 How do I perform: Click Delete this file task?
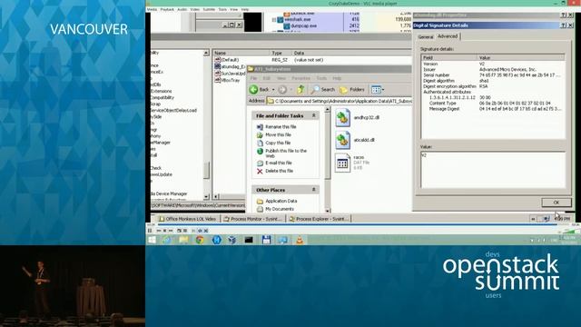pyautogui.click(x=279, y=171)
